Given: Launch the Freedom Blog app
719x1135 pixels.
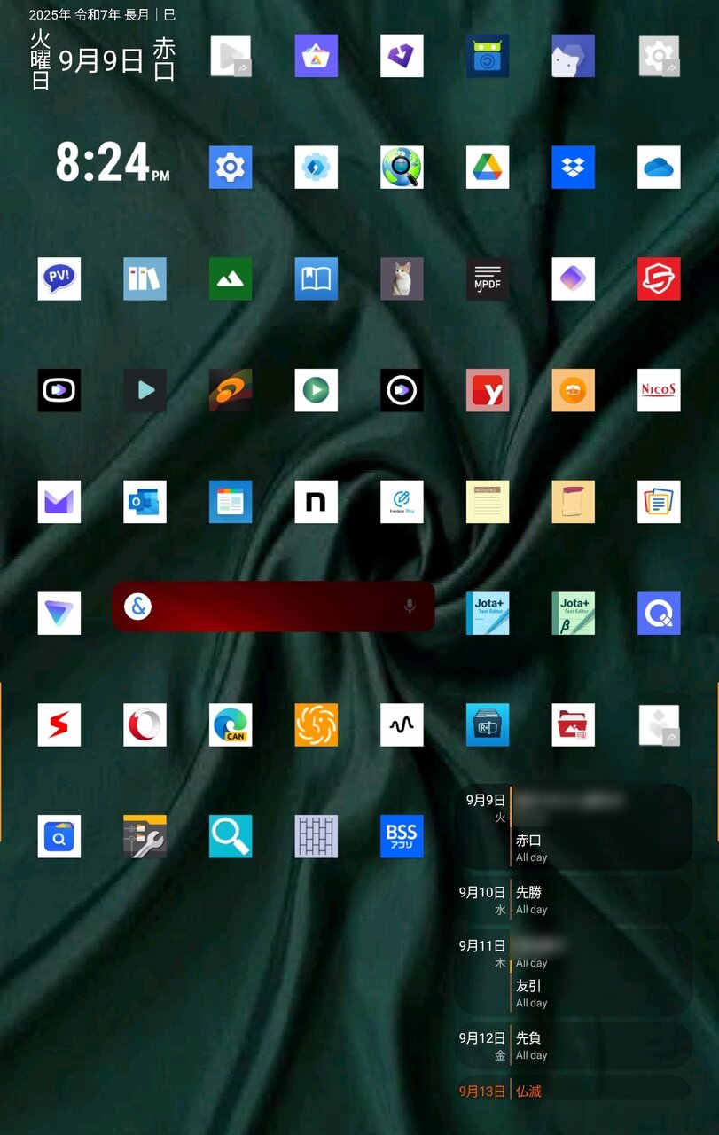Looking at the screenshot, I should (402, 502).
